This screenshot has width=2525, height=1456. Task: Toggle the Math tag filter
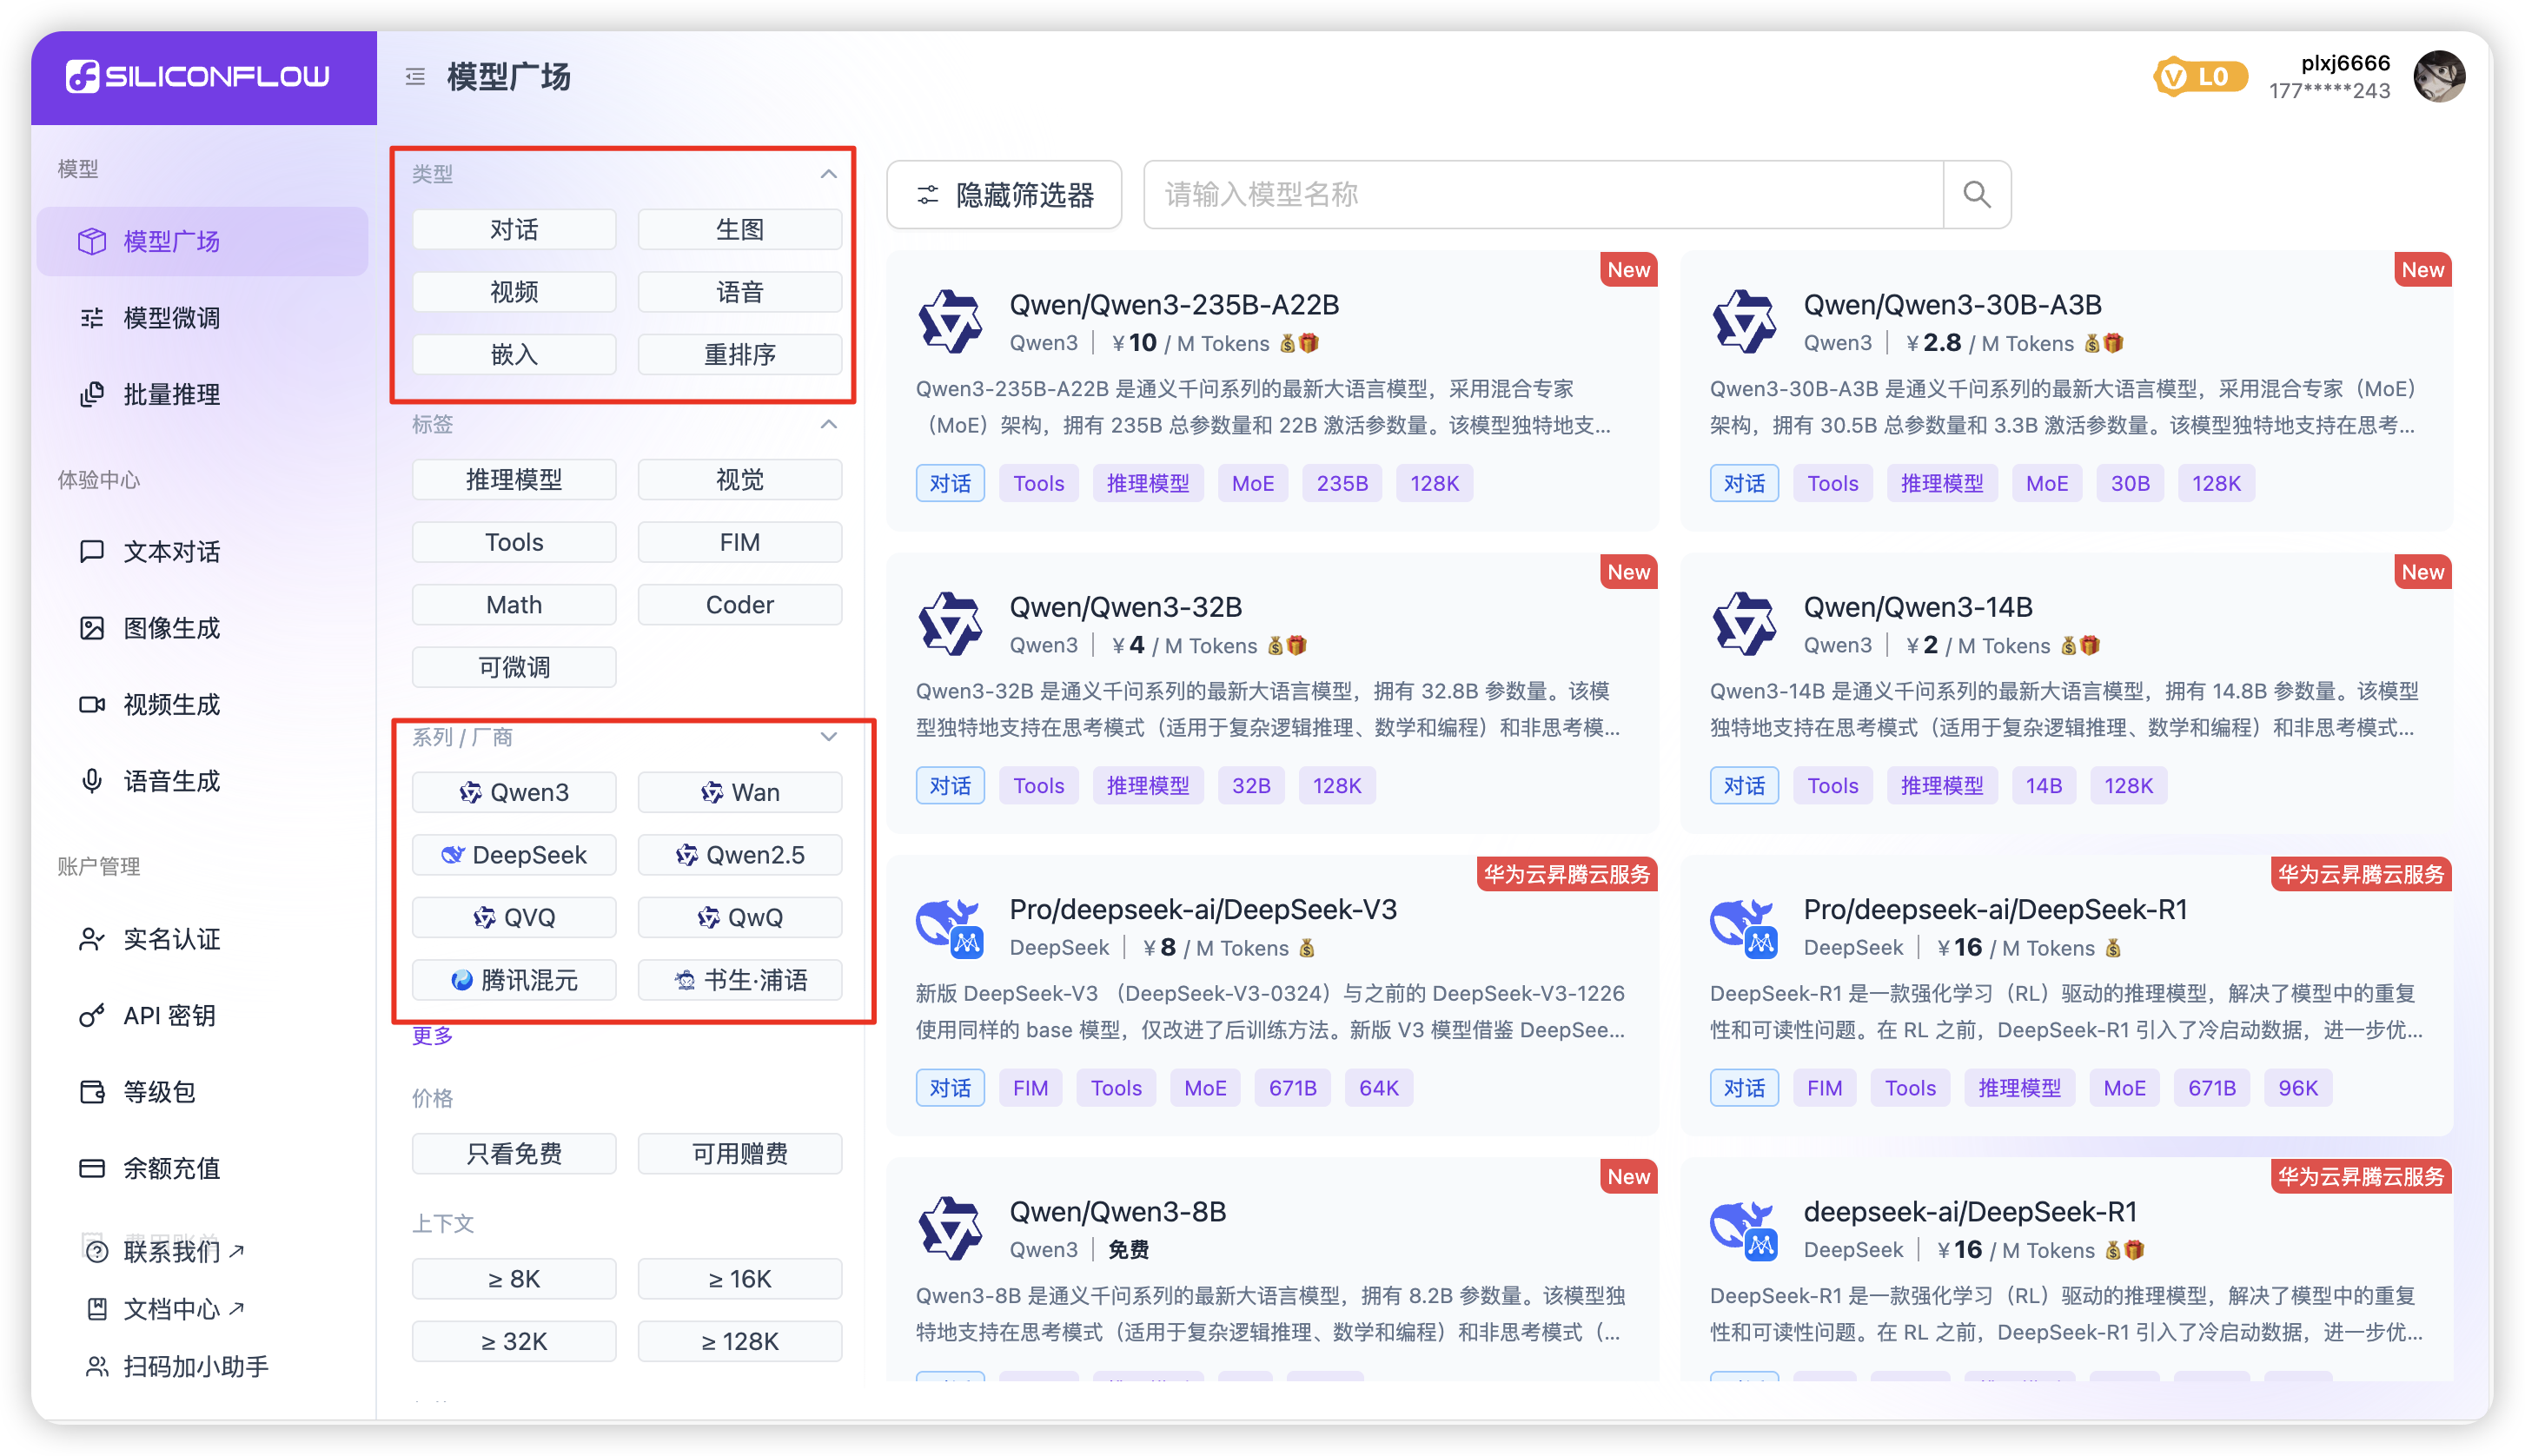click(514, 605)
